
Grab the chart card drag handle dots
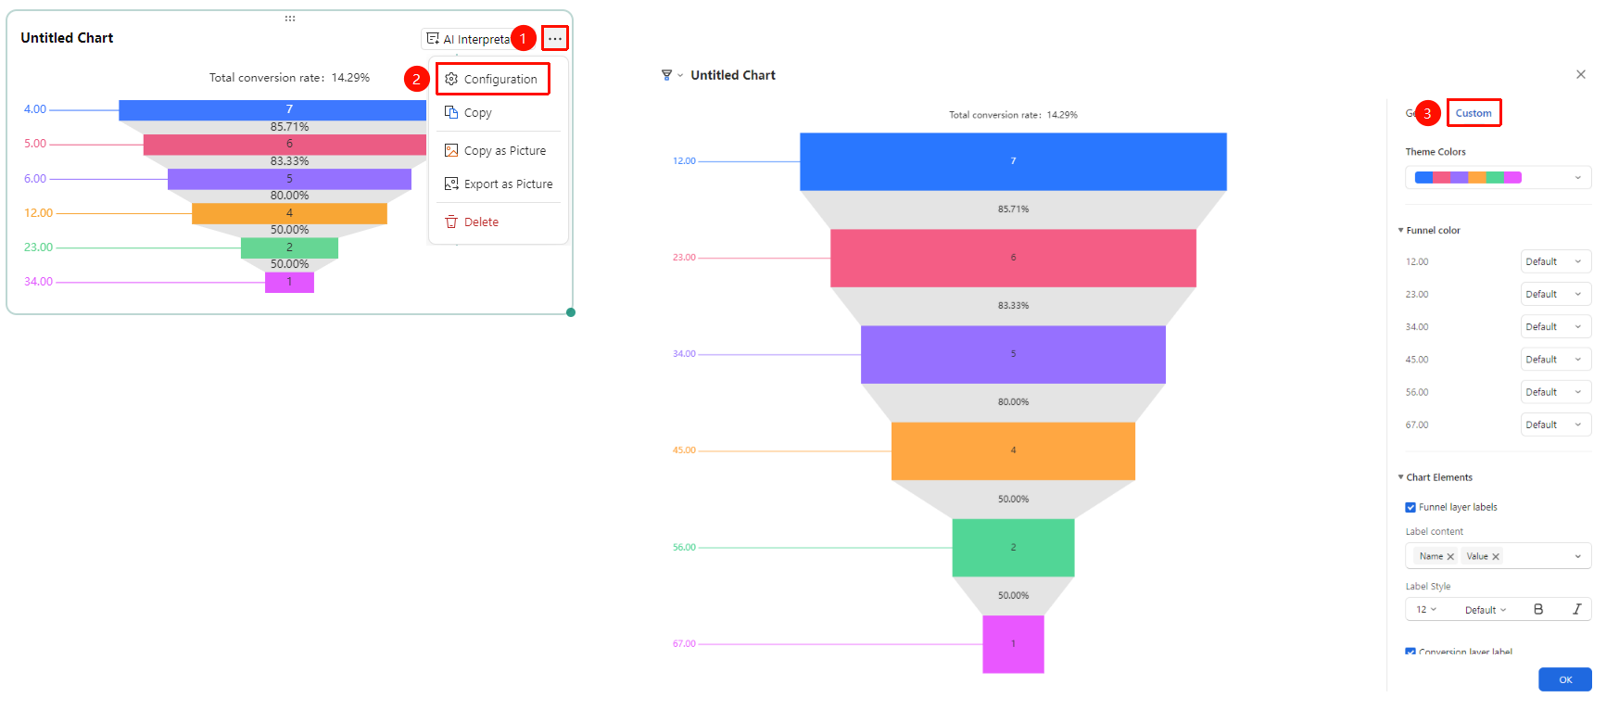coord(290,19)
